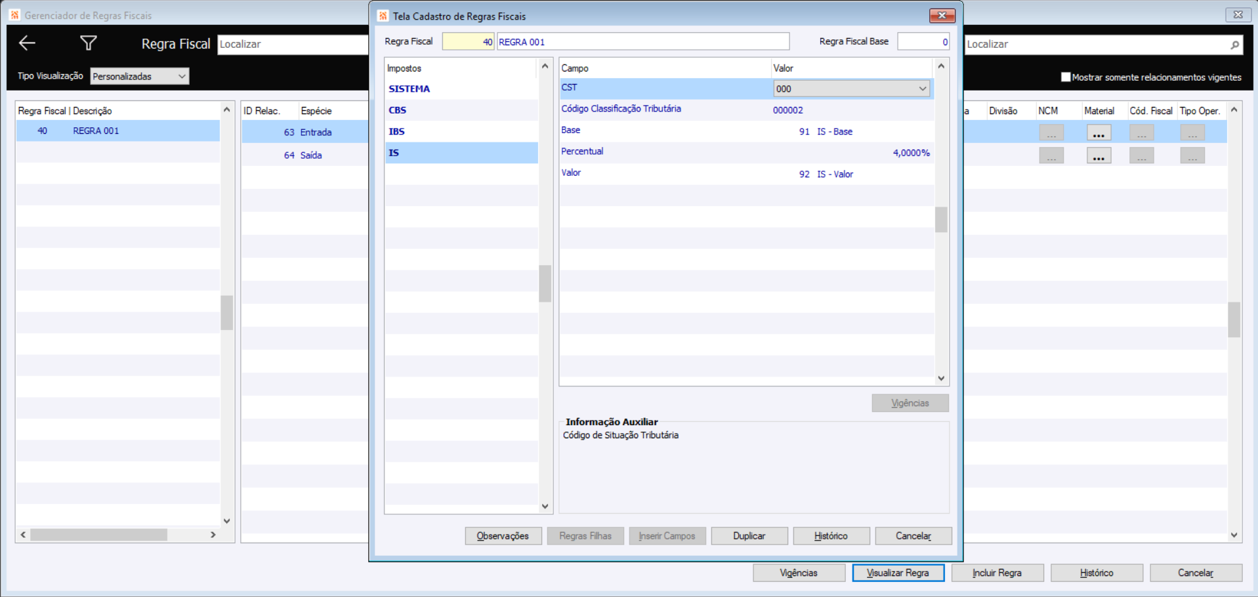This screenshot has height=597, width=1258.
Task: Open Histórico in the main window
Action: click(1097, 573)
